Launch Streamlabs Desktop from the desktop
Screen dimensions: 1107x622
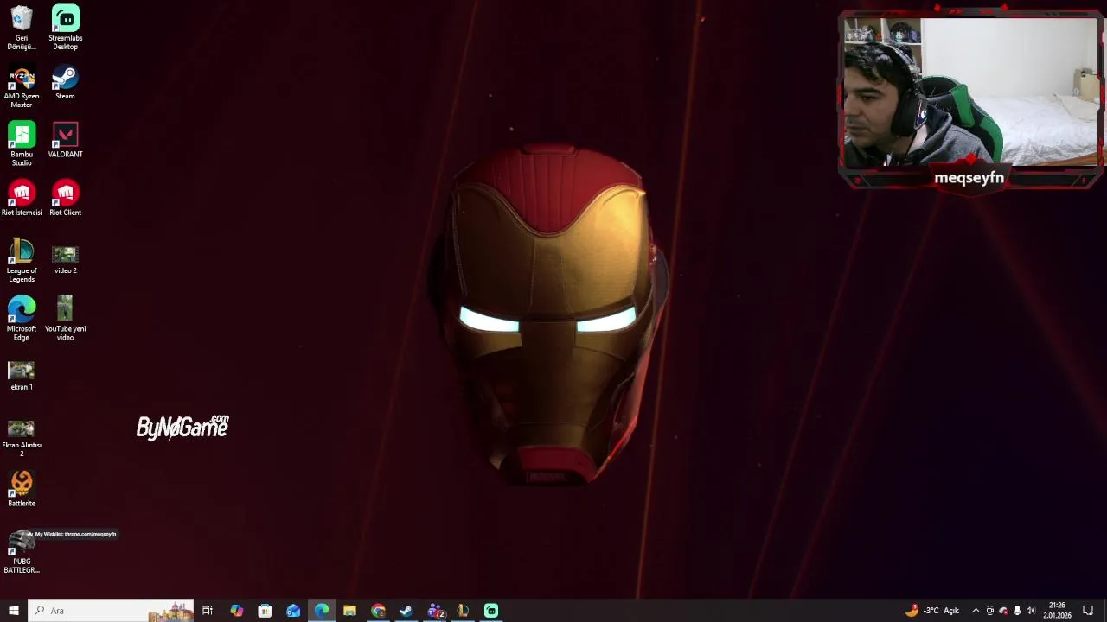point(65,28)
